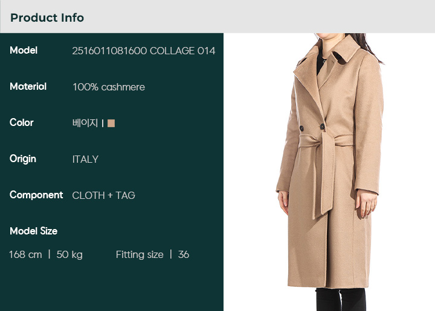Click the 168 cm height value
The image size is (435, 311).
click(x=25, y=254)
